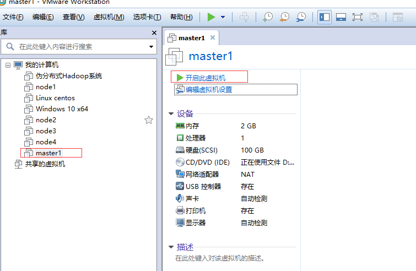Open the 帮助(H) menu
This screenshot has height=271, width=416.
tap(181, 17)
